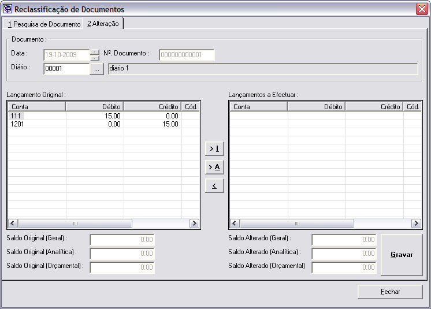This screenshot has height=309, width=431.
Task: Click horizontal scrollbar thumb of Lançamento Original grid
Action: (75, 224)
